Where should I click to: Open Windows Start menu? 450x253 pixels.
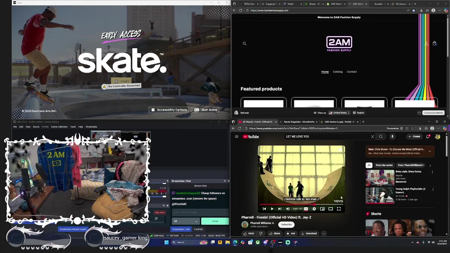(167, 242)
